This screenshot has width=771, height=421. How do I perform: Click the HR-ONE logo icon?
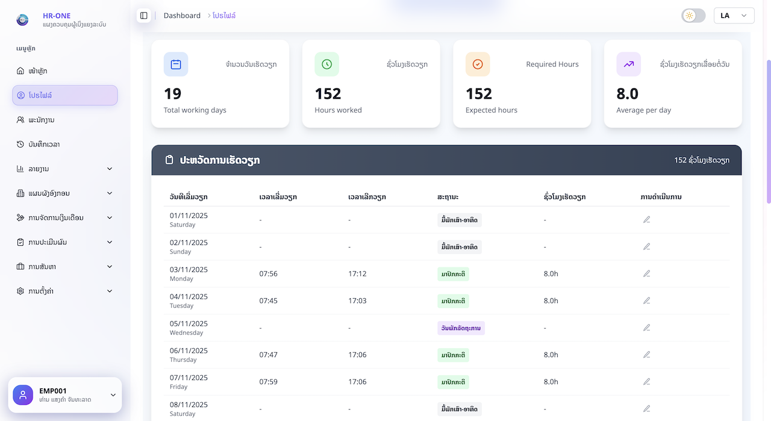[x=23, y=20]
